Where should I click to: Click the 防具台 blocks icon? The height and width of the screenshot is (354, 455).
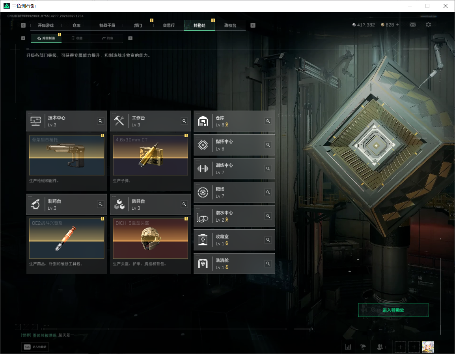tap(119, 204)
